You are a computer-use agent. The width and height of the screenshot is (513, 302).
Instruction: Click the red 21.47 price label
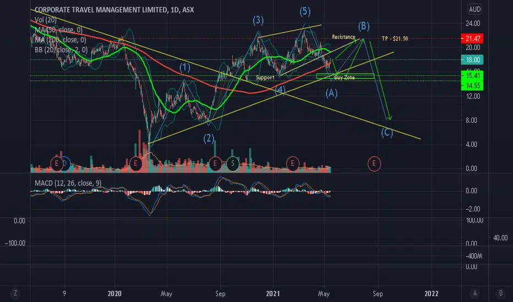(472, 38)
